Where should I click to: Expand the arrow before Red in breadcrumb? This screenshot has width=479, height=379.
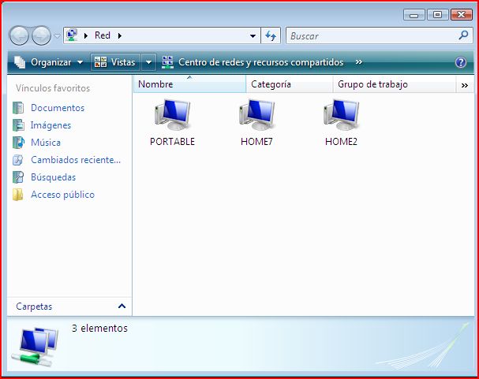pyautogui.click(x=86, y=35)
